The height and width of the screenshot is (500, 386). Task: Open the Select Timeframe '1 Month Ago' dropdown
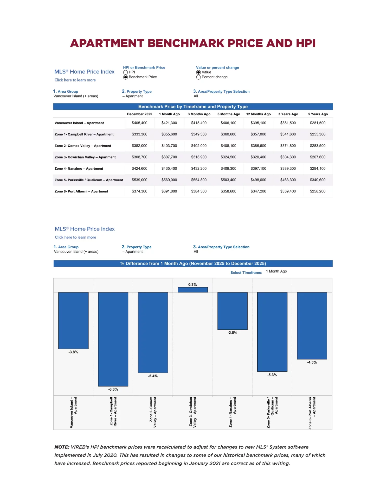tap(276, 271)
